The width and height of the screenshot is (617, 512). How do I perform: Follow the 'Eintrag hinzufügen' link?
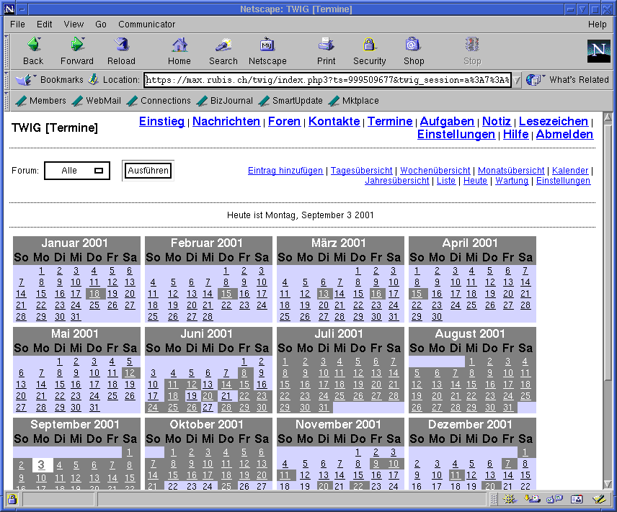285,171
